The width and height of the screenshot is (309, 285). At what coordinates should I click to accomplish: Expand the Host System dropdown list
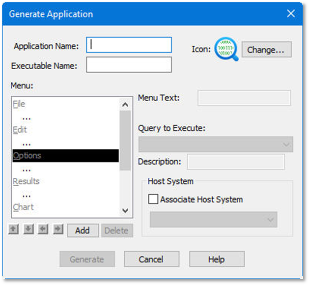coord(213,220)
